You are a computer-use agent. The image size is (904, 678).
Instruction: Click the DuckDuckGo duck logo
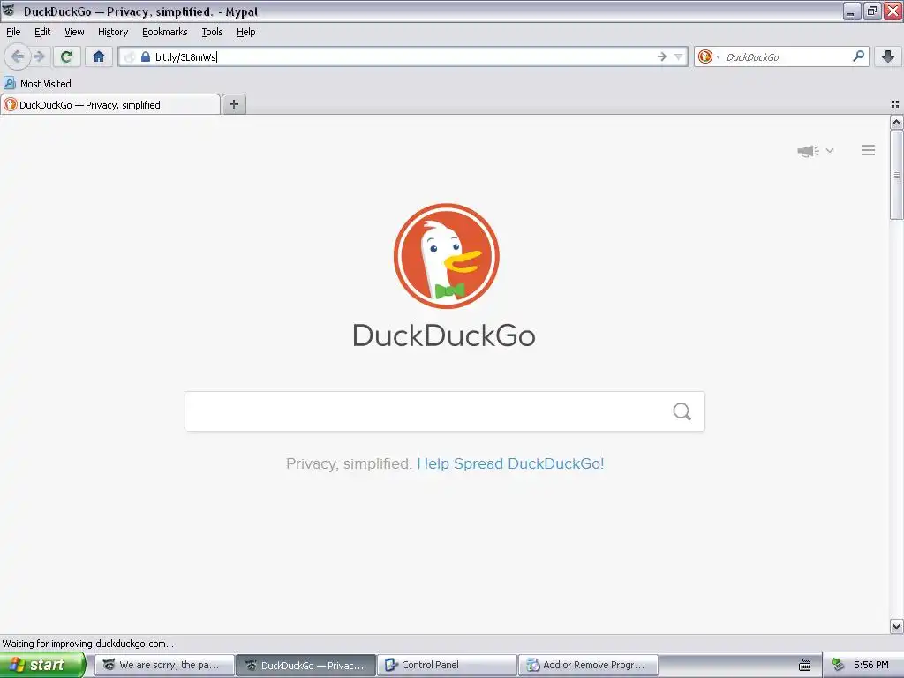tap(446, 256)
